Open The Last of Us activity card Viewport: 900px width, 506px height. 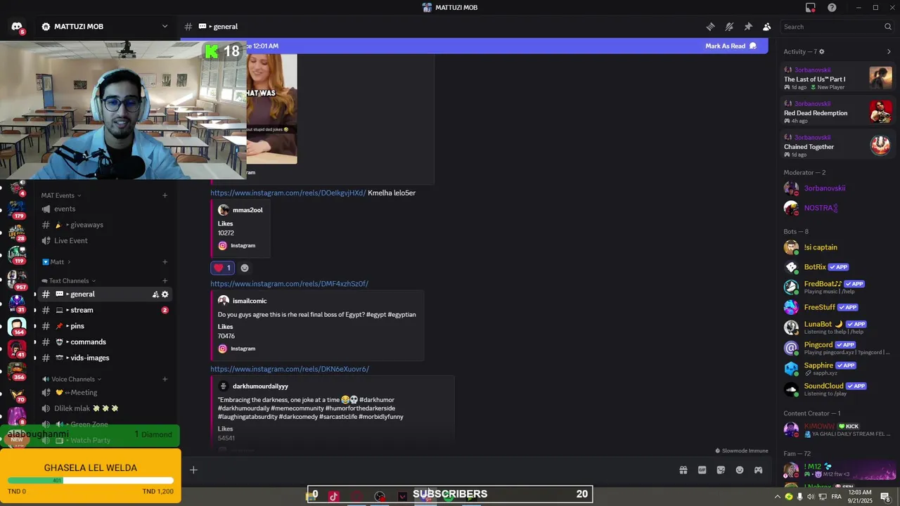click(837, 78)
